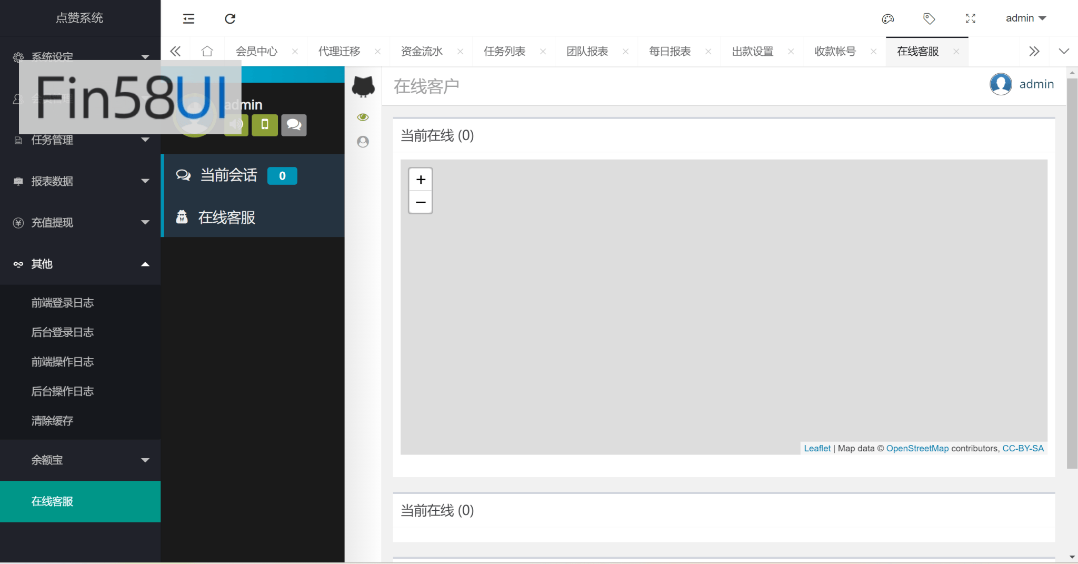The height and width of the screenshot is (564, 1078).
Task: Click the gray chat bubbles button
Action: coord(294,125)
